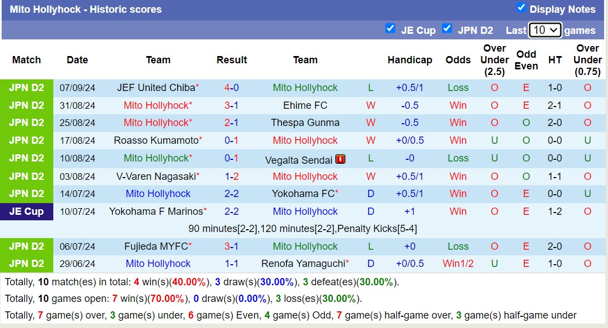
Task: Open Roasso Kumamoto team link
Action: pyautogui.click(x=155, y=140)
